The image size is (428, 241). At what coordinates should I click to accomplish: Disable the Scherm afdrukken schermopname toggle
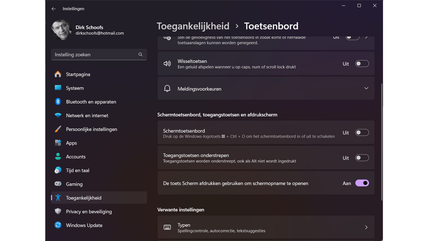[362, 183]
